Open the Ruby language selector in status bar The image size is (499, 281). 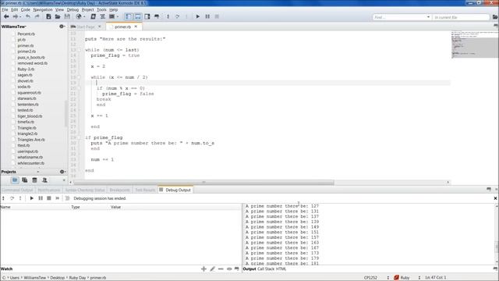(x=405, y=278)
